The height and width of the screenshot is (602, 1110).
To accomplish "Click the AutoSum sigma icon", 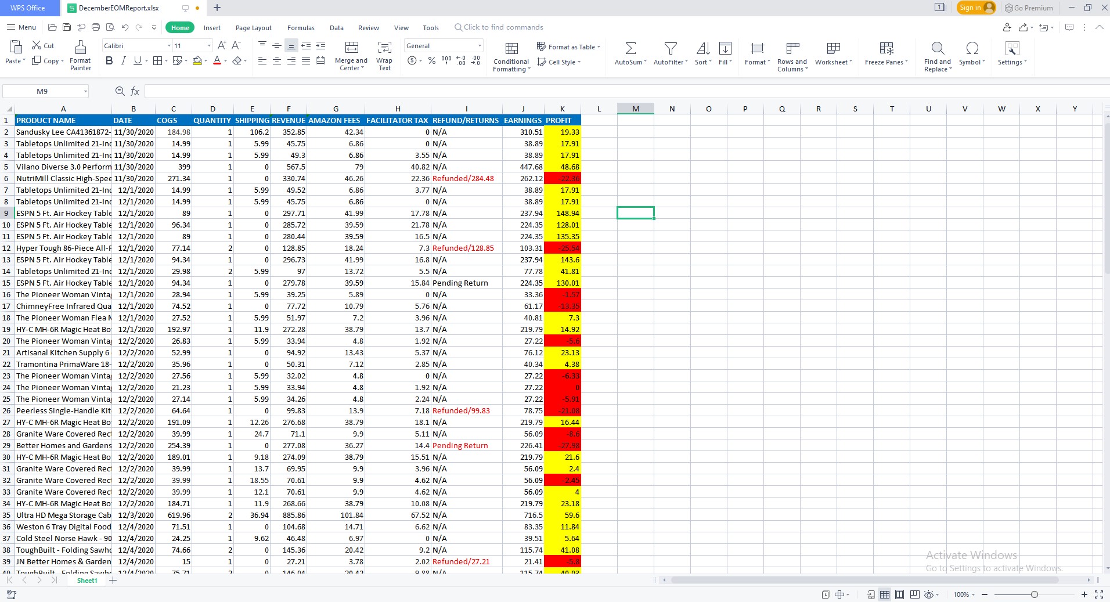I will pos(630,48).
